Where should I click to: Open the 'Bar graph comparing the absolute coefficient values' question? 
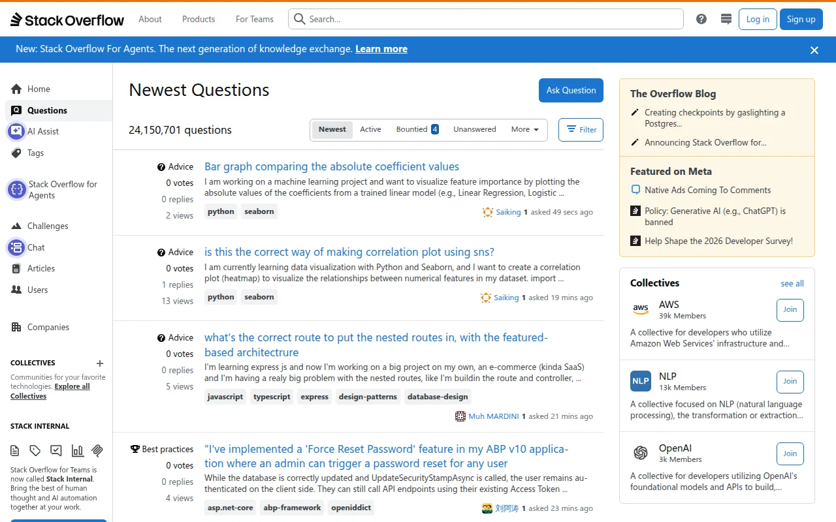pyautogui.click(x=332, y=166)
